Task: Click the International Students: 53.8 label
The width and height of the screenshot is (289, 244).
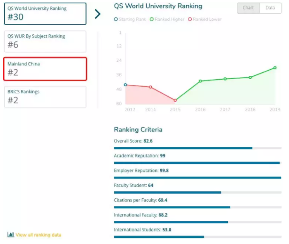Action: point(142,229)
